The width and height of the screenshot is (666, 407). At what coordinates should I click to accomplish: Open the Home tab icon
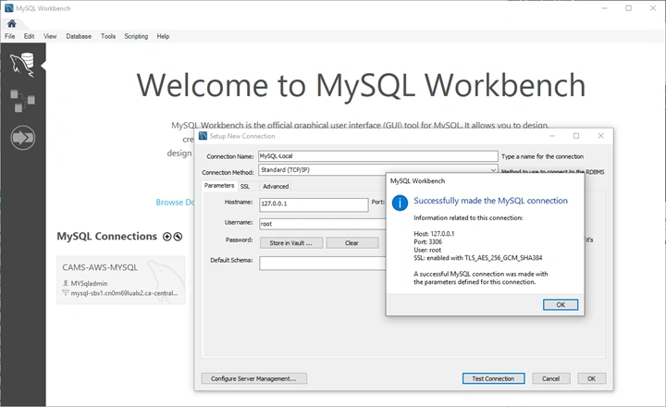click(x=11, y=23)
